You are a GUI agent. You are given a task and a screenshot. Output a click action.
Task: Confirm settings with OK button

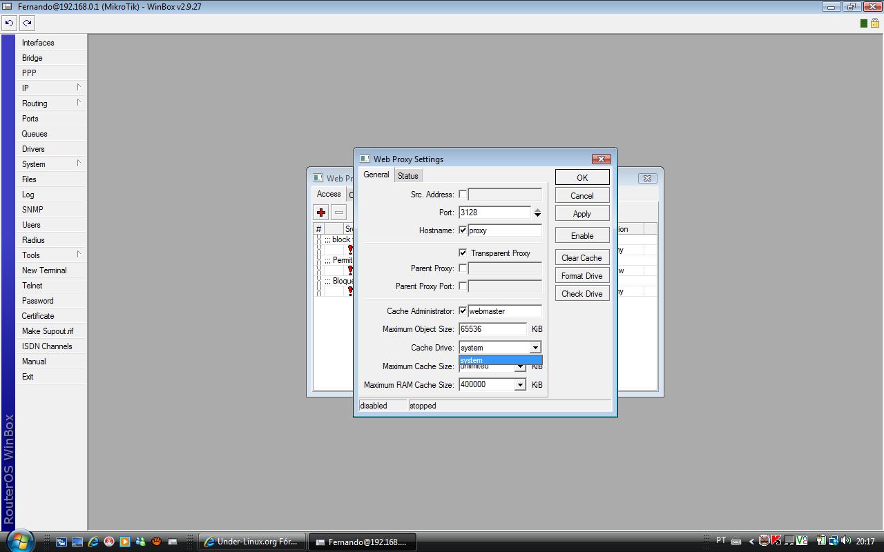582,177
